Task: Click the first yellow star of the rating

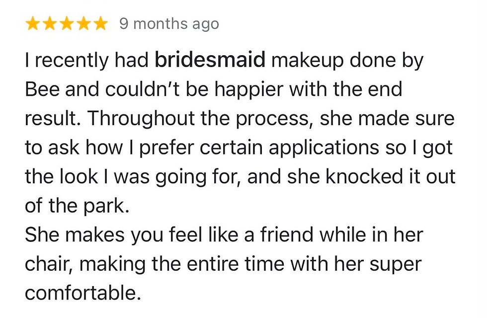Action: 32,24
